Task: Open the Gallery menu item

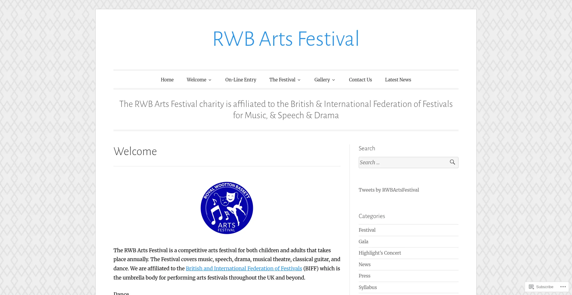Action: 322,80
